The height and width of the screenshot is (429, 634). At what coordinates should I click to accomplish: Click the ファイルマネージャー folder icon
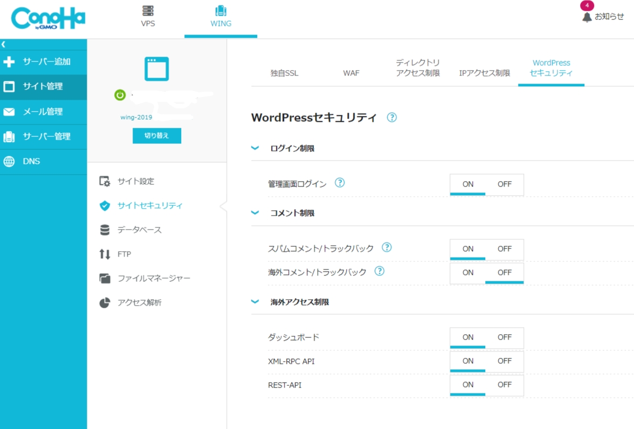click(x=105, y=278)
